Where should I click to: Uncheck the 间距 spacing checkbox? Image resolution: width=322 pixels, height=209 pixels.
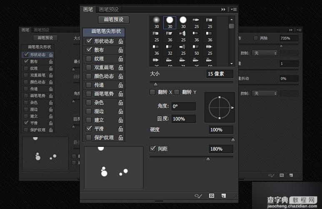(152, 149)
